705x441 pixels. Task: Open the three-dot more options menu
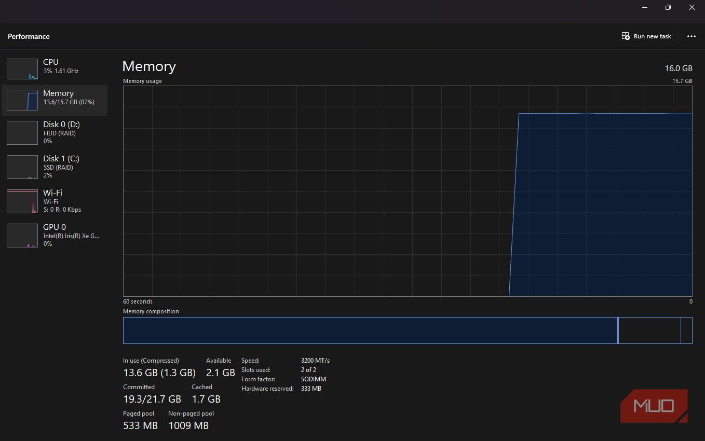tap(691, 36)
